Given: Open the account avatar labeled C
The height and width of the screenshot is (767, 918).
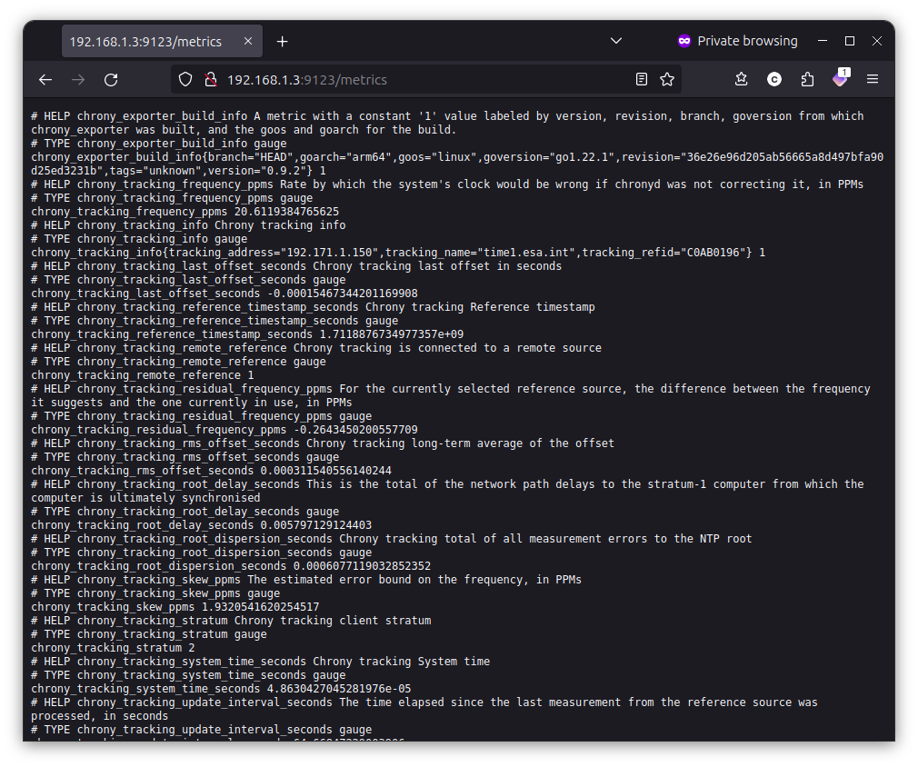Looking at the screenshot, I should click(774, 79).
